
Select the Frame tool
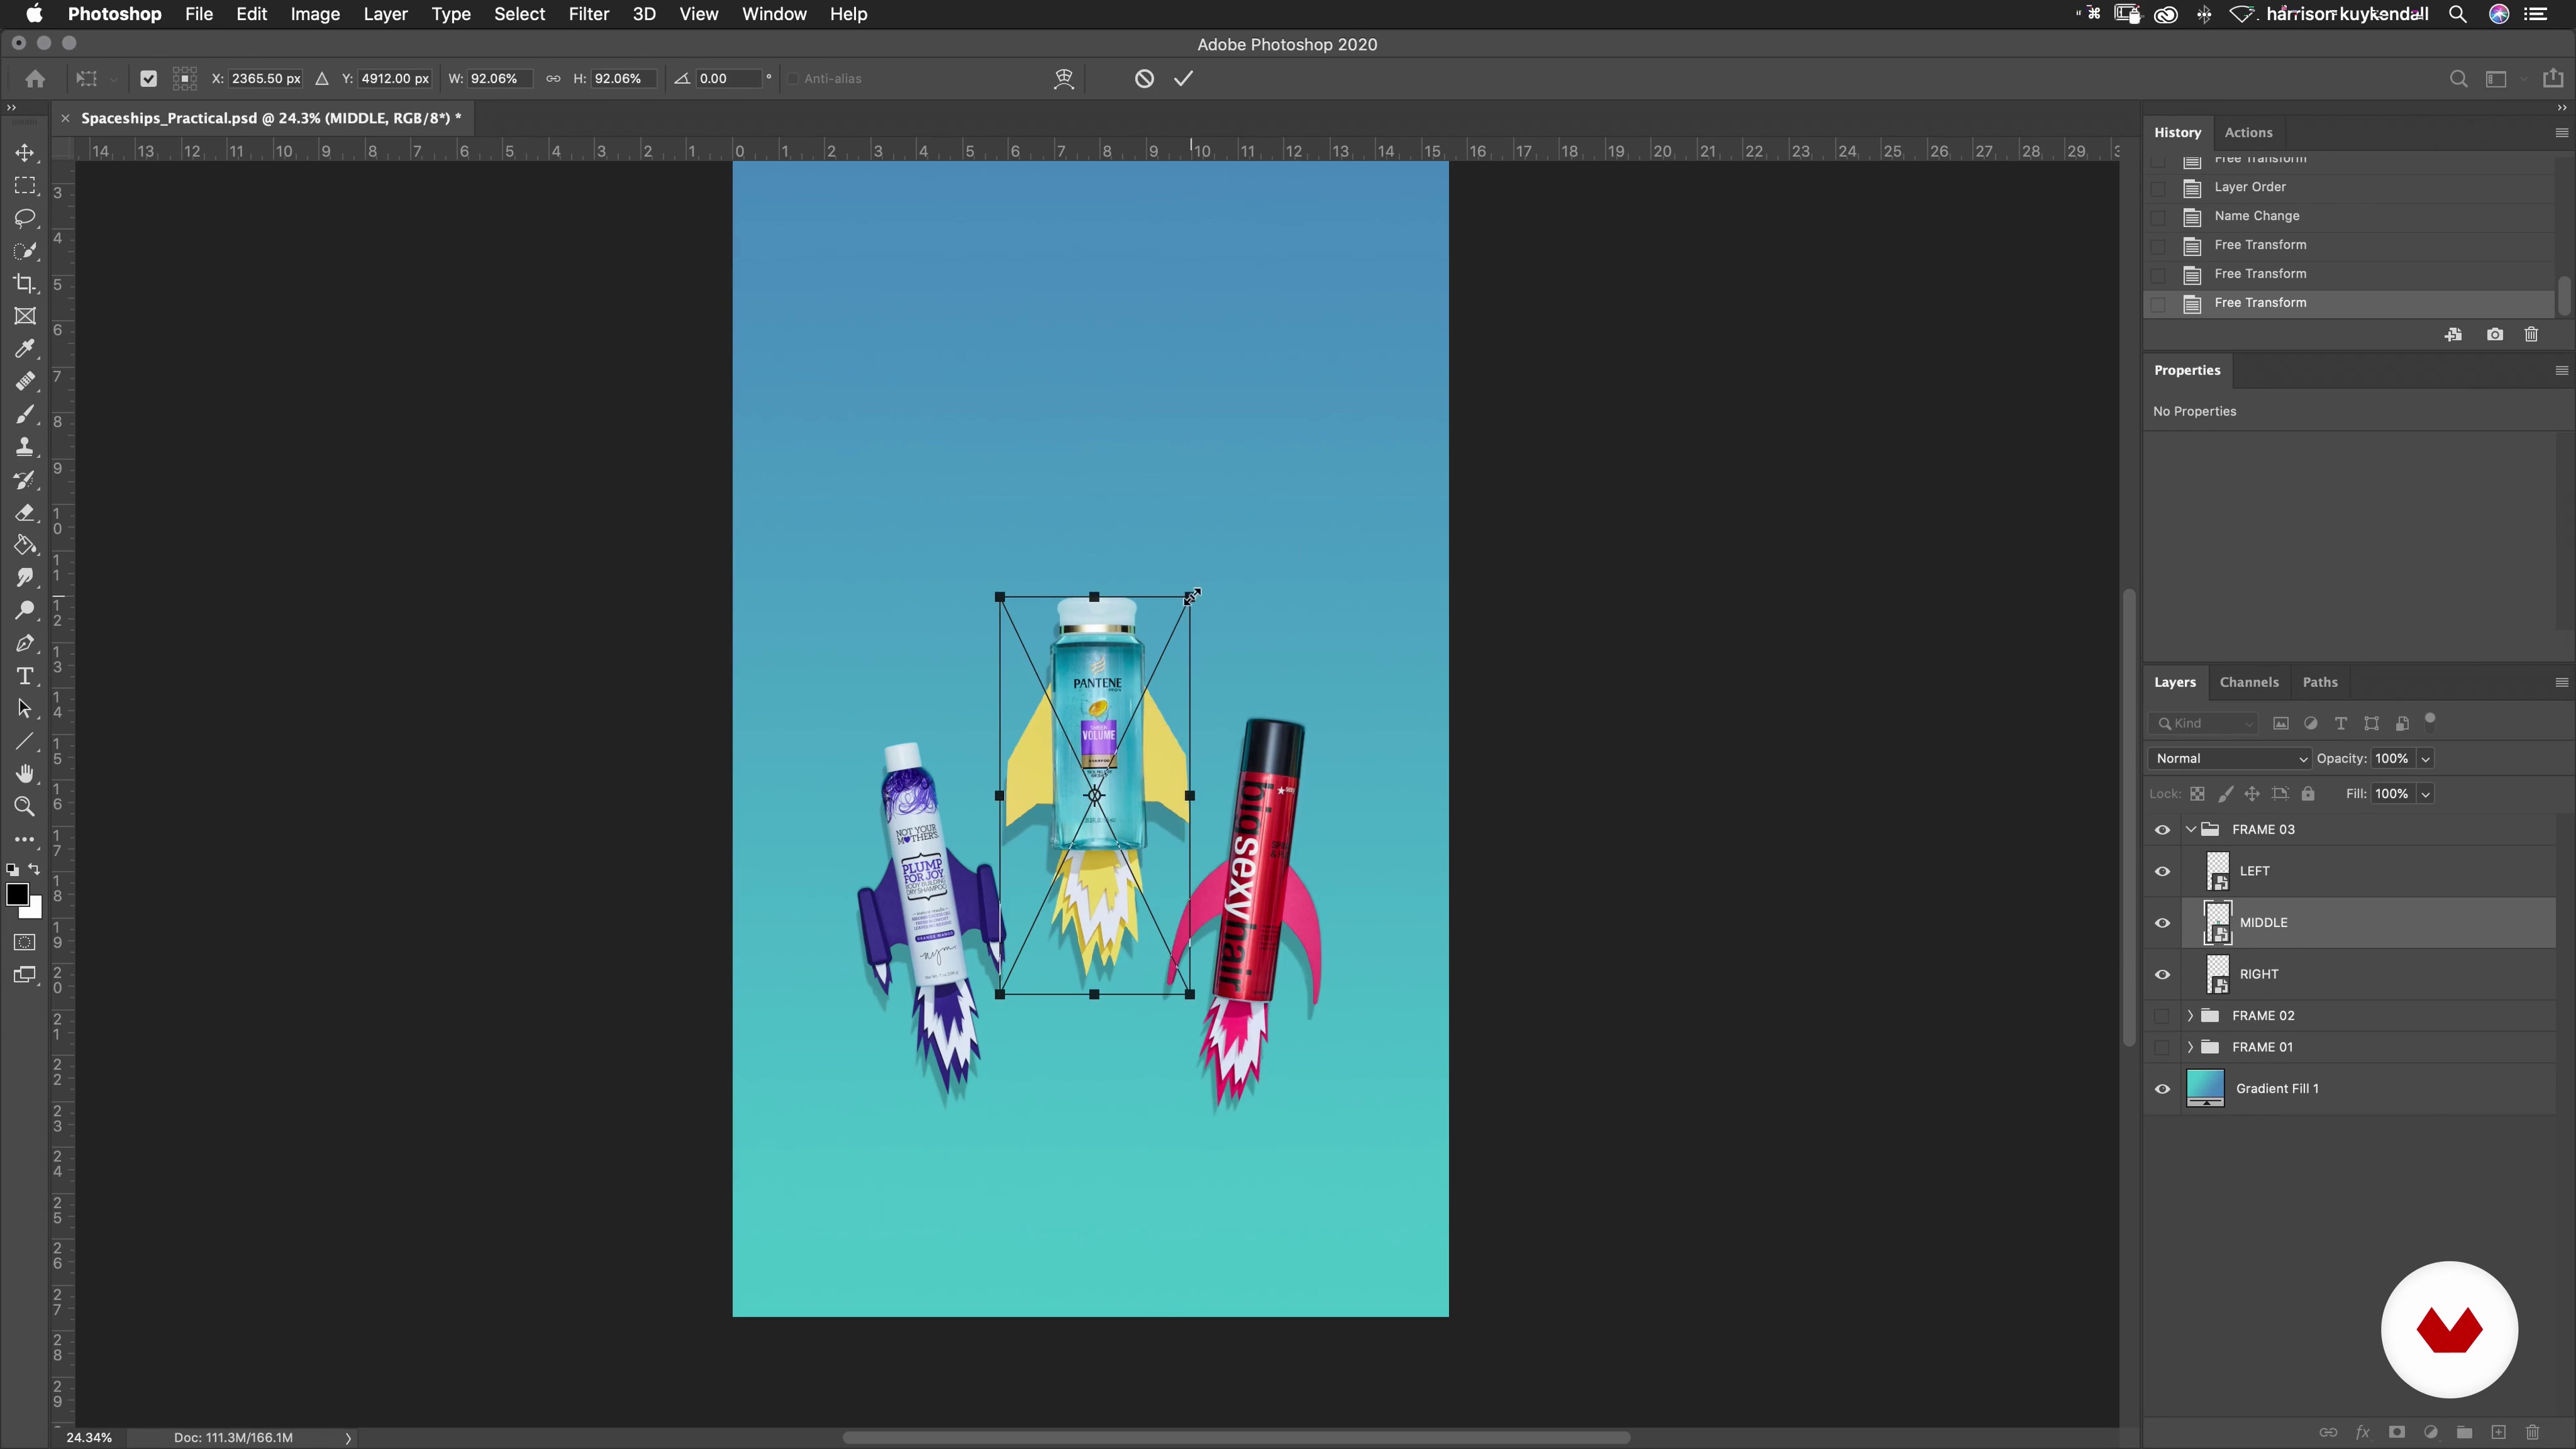point(25,316)
